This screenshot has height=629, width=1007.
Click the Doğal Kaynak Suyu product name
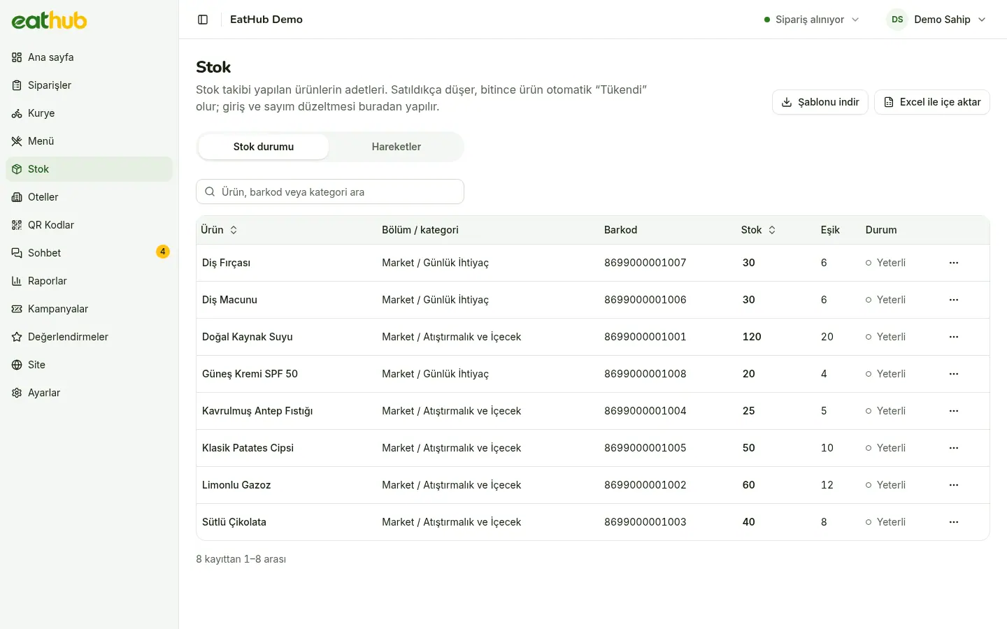point(248,337)
